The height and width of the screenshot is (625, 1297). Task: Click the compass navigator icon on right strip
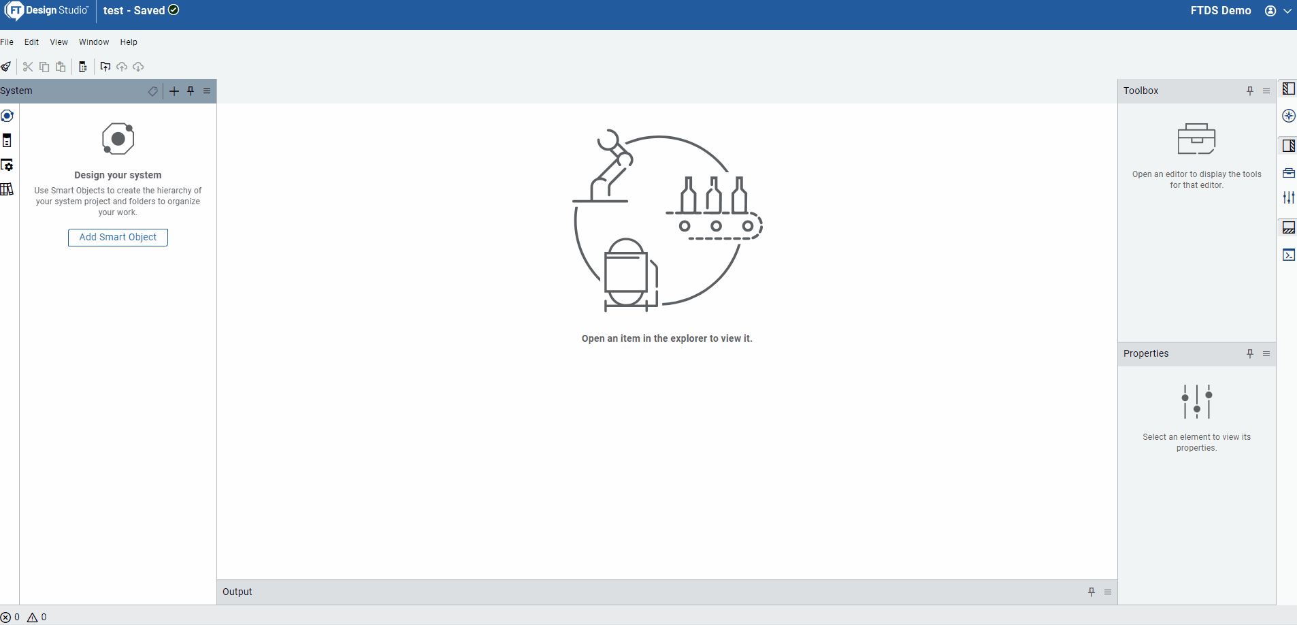(1288, 116)
